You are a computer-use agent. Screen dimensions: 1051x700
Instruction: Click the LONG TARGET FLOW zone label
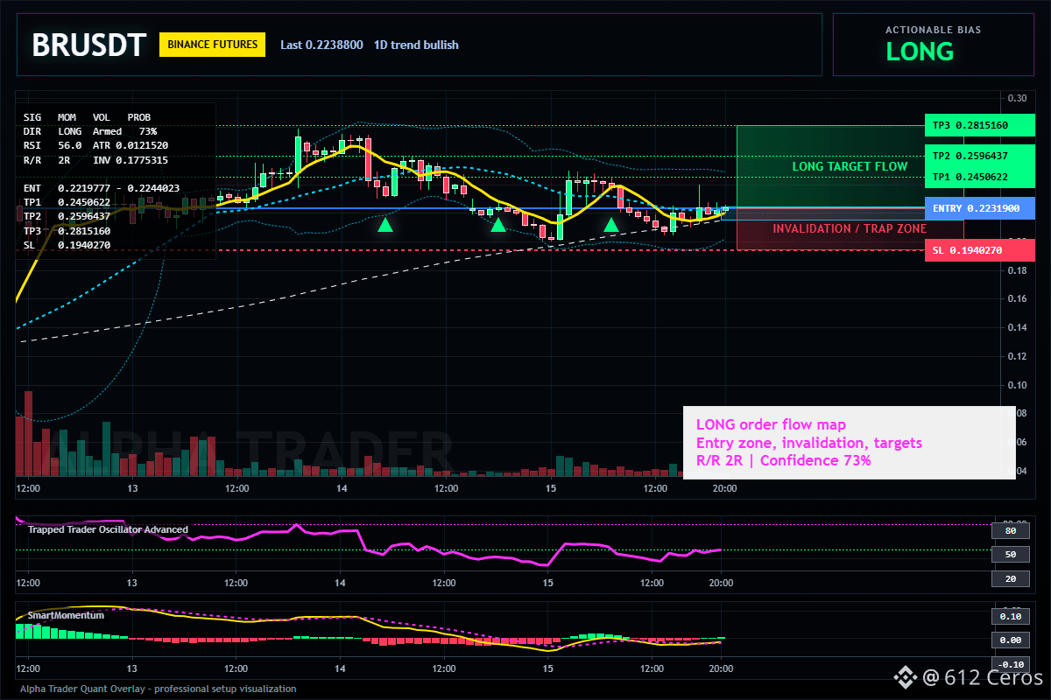coord(850,166)
